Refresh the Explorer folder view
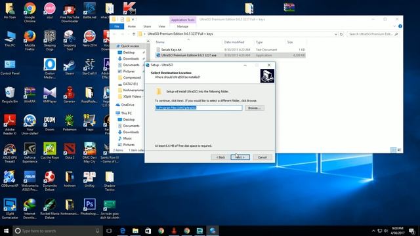The width and height of the screenshot is (420, 236). (341, 34)
